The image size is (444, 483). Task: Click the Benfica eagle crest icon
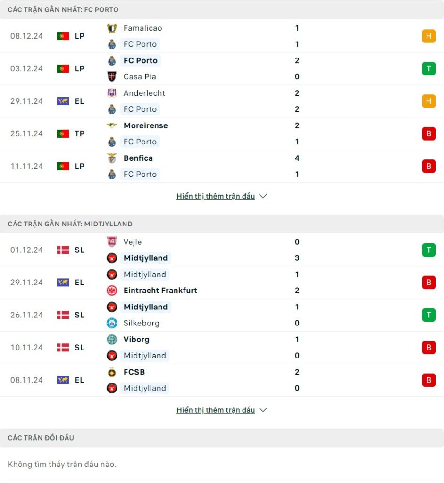112,158
